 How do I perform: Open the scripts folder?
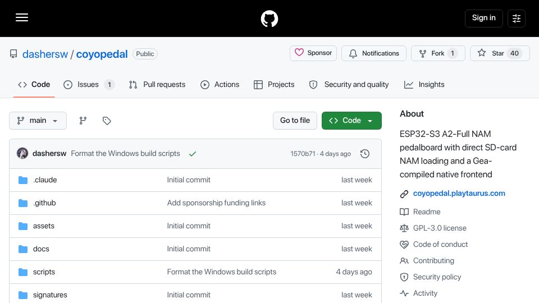(44, 272)
